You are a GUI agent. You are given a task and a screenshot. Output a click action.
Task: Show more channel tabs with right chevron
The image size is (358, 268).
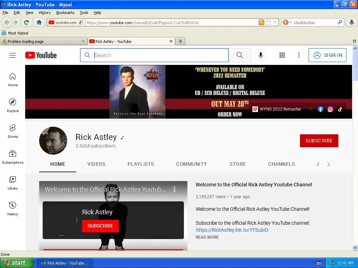coord(328,164)
